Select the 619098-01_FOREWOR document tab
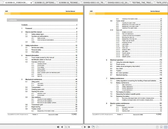The width and height of the screenshot is (168, 129). coord(17,3)
